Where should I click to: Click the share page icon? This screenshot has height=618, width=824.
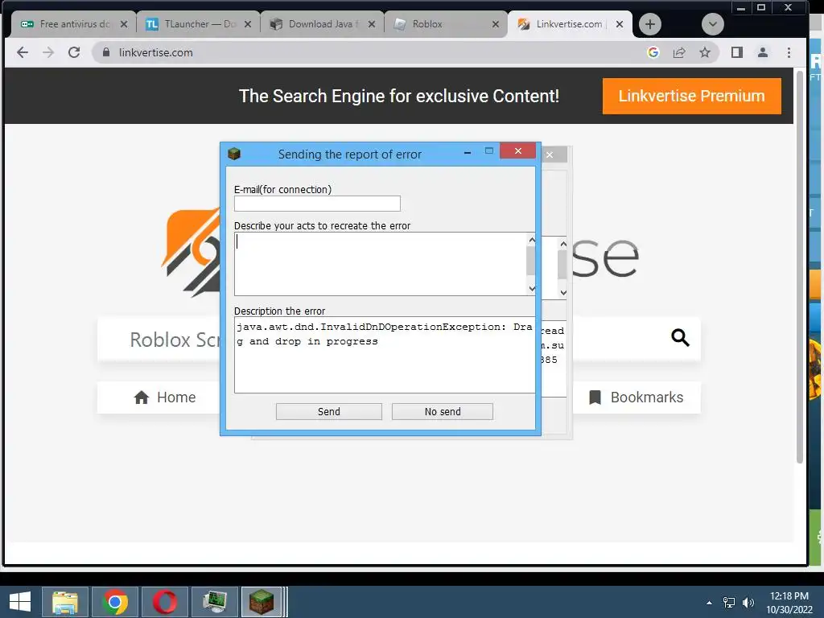point(679,52)
